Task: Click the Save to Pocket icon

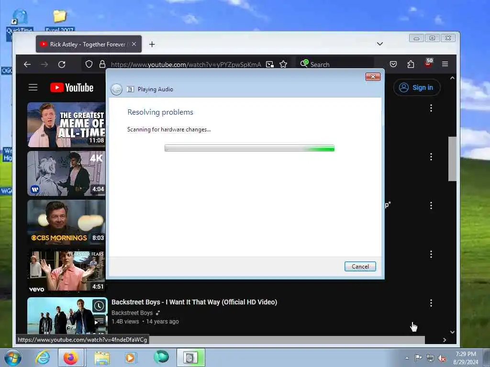Action: point(393,65)
